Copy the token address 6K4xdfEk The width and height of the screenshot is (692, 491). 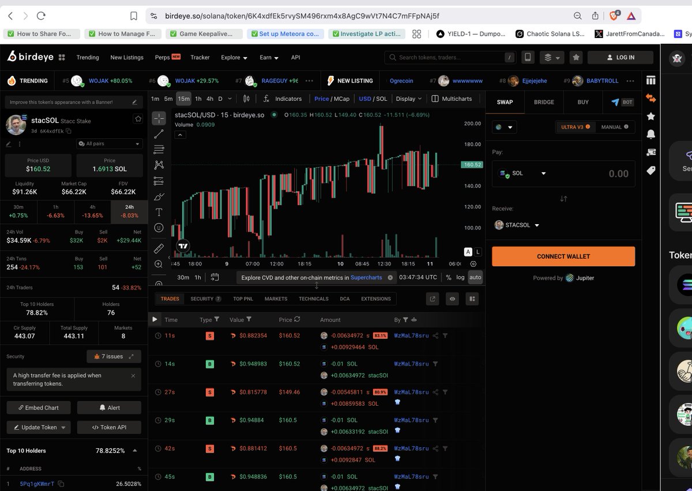coord(69,131)
